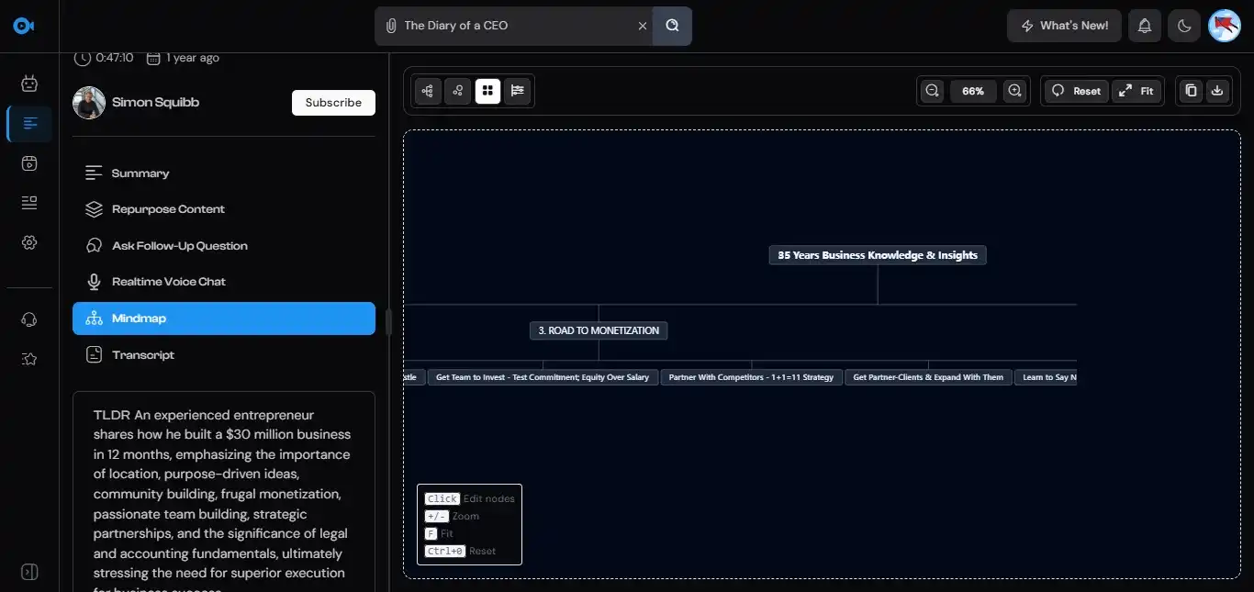1254x592 pixels.
Task: Open the notifications bell
Action: click(1145, 26)
